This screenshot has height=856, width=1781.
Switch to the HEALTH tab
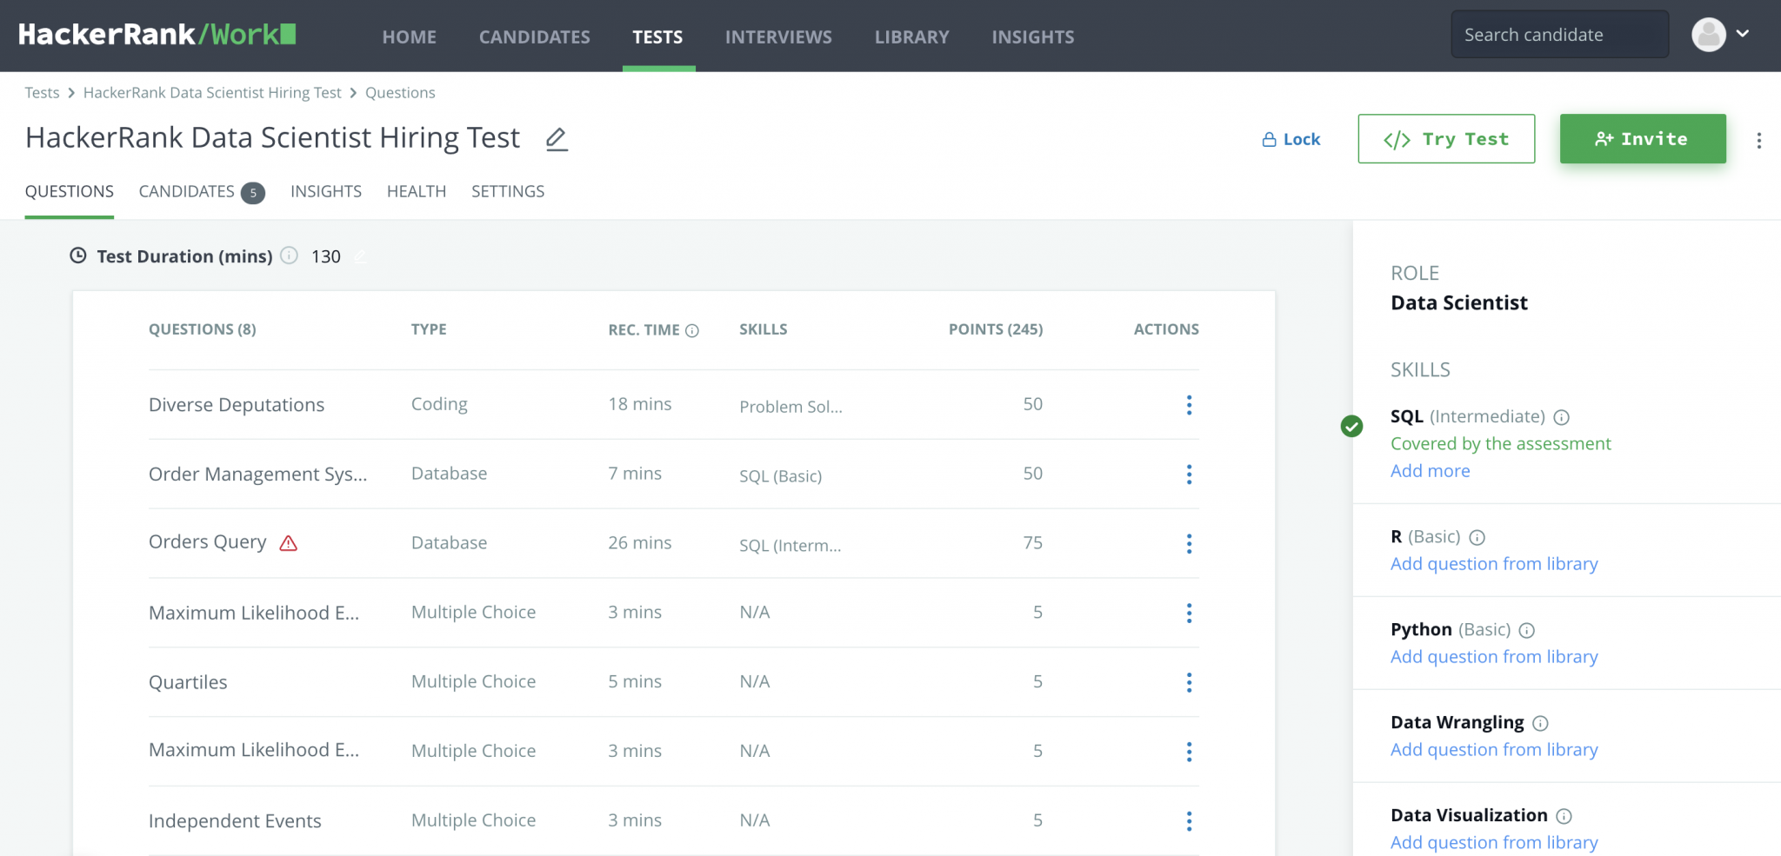[416, 191]
